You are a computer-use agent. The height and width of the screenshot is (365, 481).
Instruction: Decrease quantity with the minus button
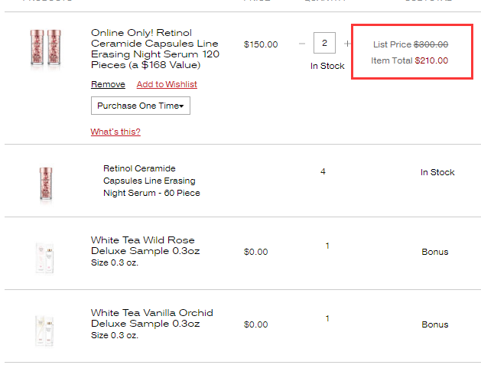tap(302, 44)
